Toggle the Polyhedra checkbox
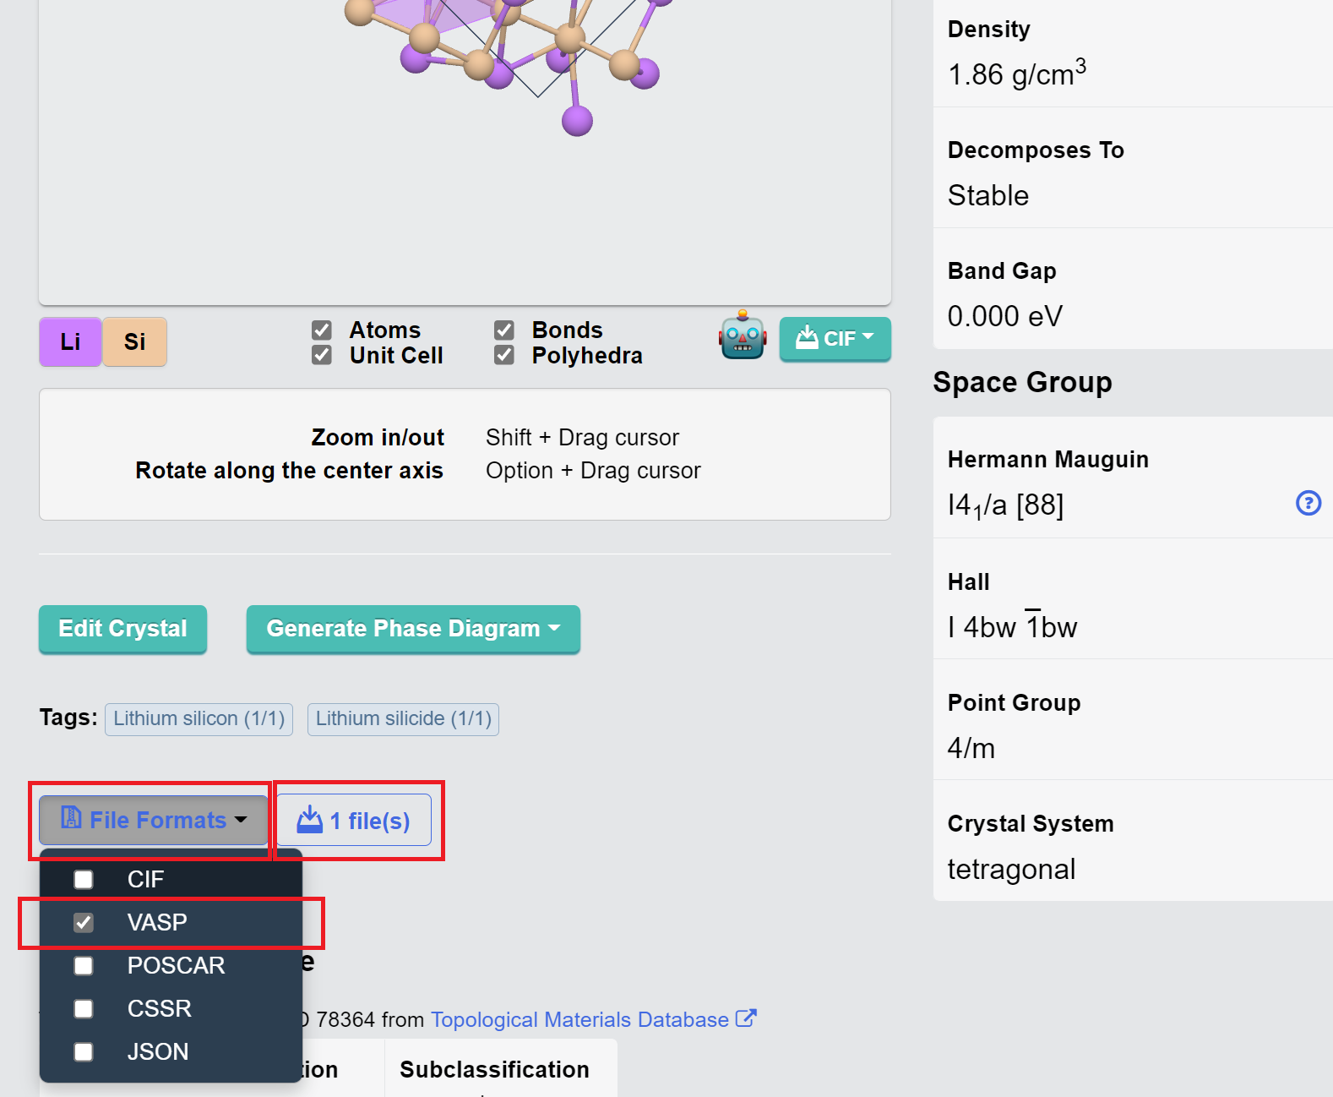 coord(504,355)
